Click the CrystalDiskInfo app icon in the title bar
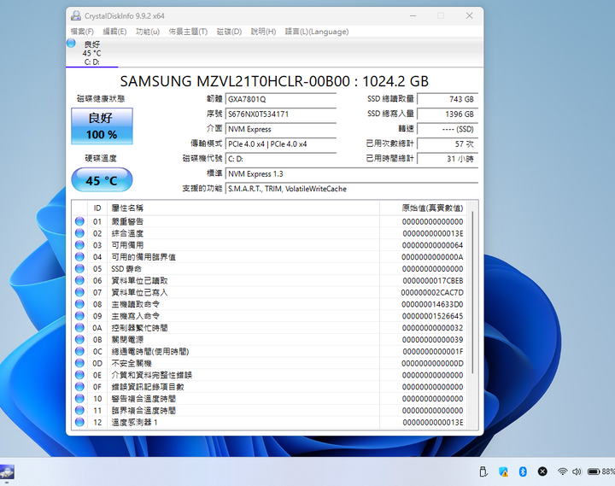 coord(76,16)
